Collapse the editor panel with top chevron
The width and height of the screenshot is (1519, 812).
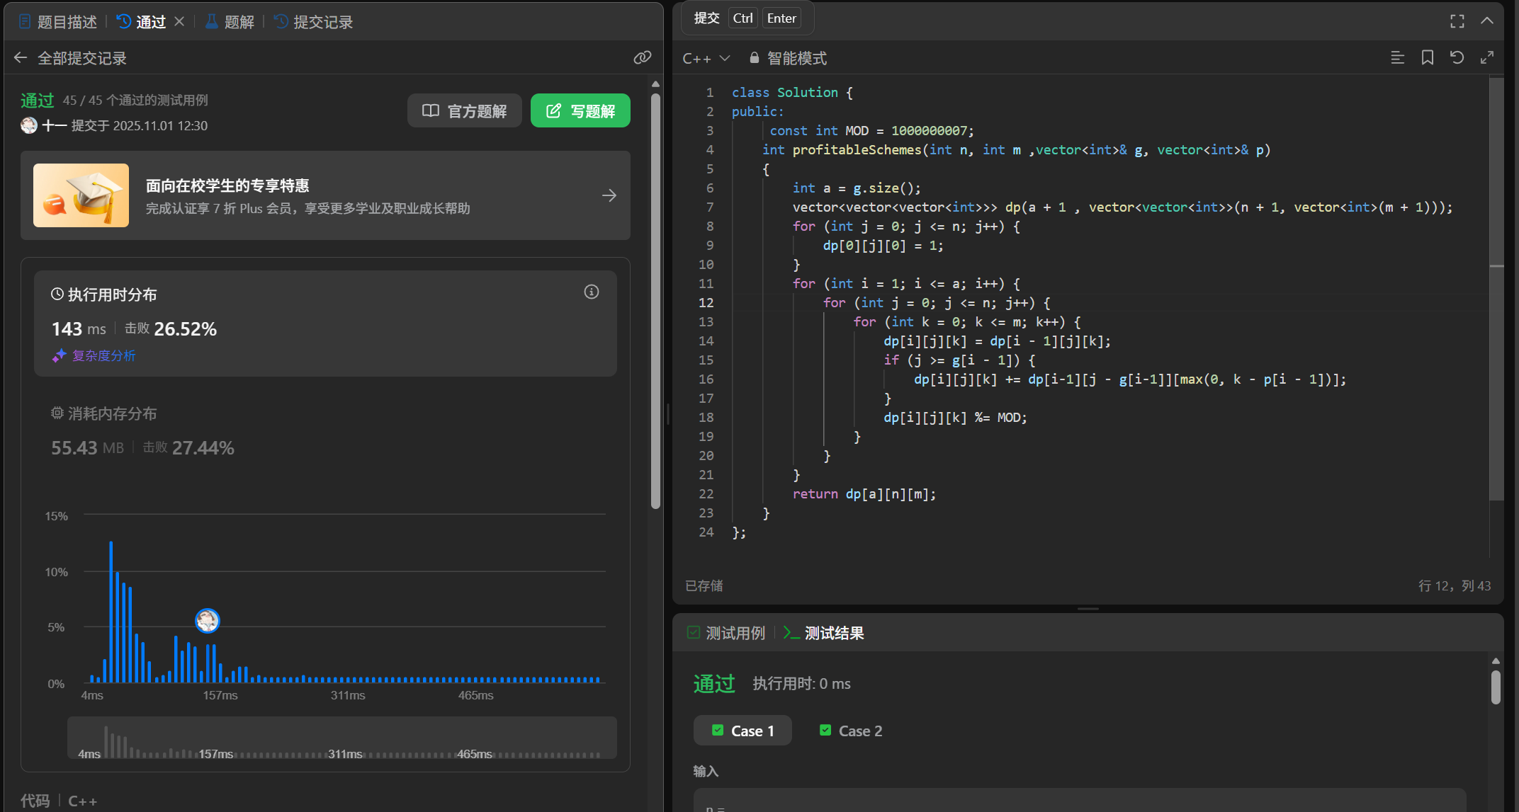[1486, 21]
